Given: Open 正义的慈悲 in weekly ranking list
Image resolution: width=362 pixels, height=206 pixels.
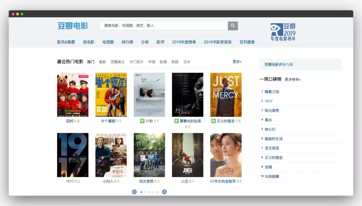Looking at the screenshot, I should pos(274,158).
